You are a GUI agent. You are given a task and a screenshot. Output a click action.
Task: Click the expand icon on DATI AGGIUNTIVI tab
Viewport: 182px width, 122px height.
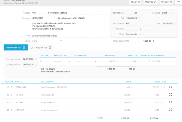coord(50,48)
